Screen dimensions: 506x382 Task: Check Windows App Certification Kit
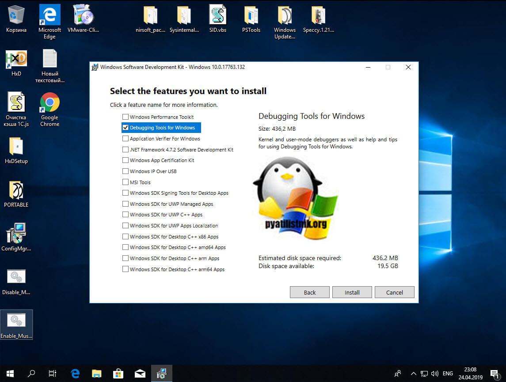pos(126,160)
